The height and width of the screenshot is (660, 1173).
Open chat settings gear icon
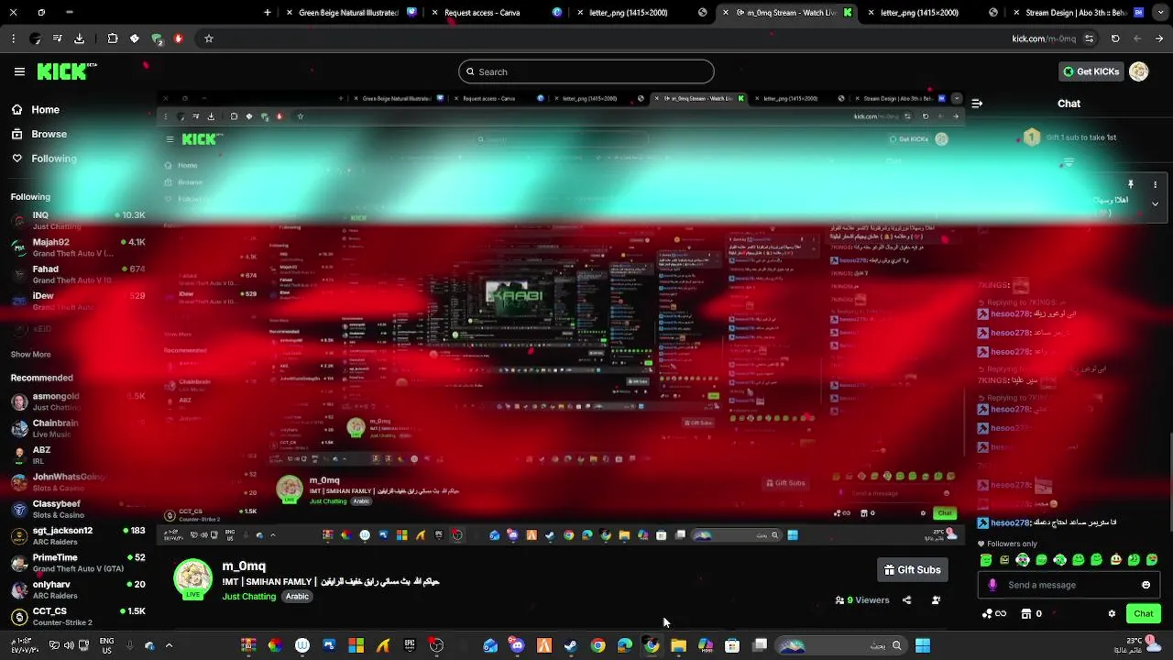coord(1112,614)
